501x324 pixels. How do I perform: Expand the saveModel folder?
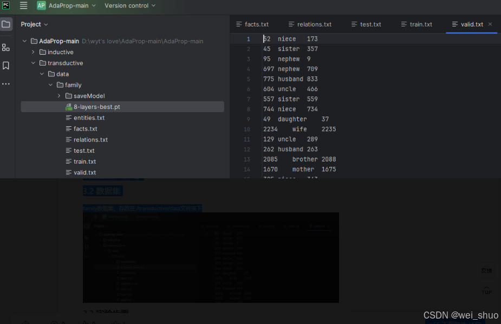tap(59, 96)
